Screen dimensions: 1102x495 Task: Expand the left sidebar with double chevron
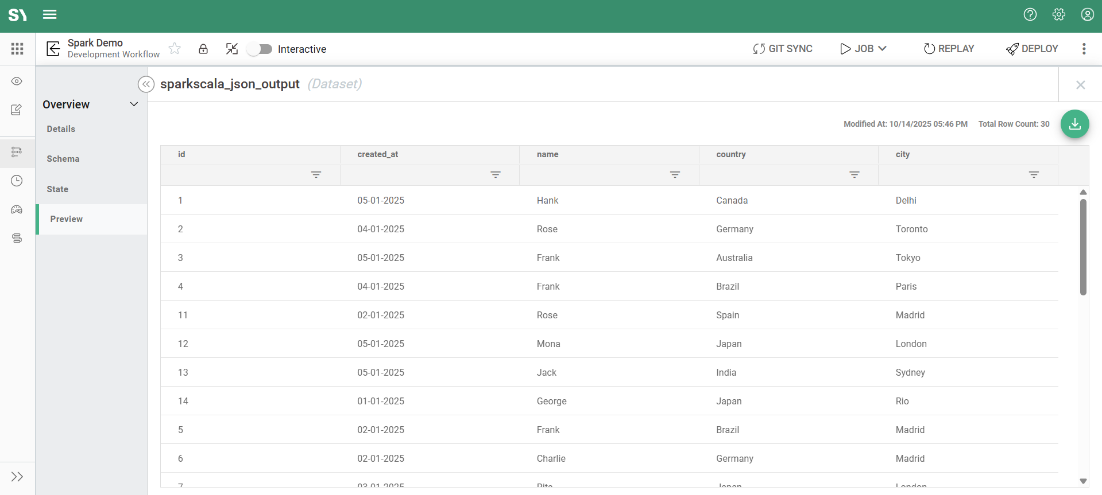pyautogui.click(x=17, y=477)
